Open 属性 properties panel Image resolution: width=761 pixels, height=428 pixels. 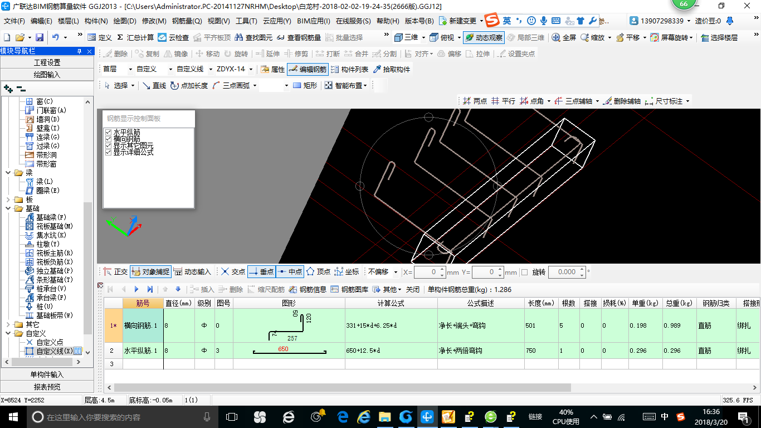[273, 70]
